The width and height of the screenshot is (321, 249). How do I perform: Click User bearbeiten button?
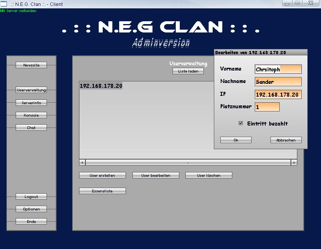(156, 175)
